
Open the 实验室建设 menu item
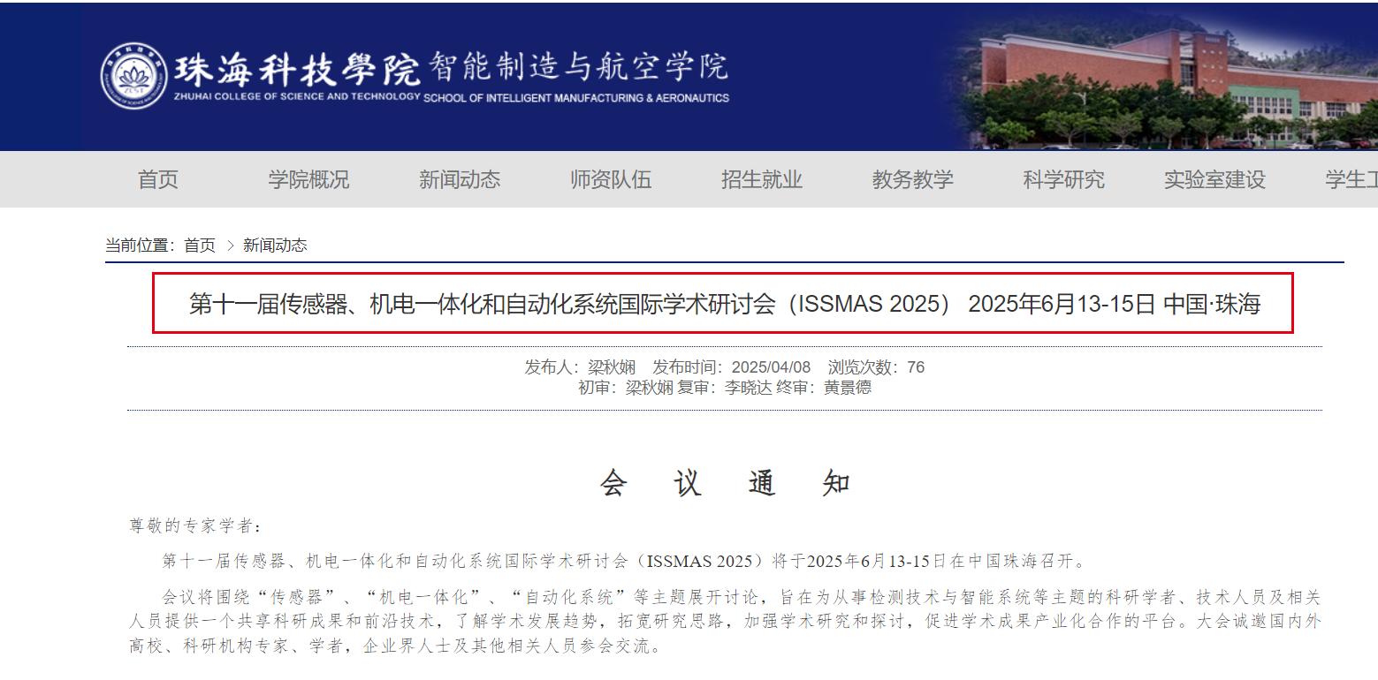coord(1214,179)
